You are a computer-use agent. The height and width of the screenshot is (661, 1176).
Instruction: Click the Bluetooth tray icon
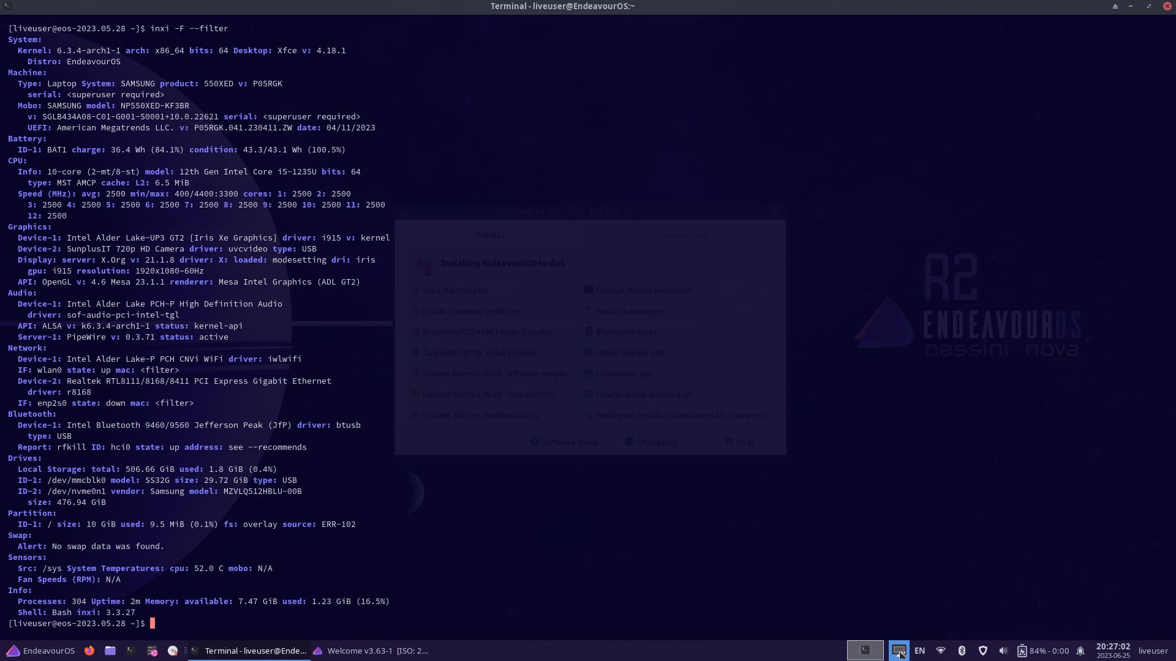click(x=962, y=651)
